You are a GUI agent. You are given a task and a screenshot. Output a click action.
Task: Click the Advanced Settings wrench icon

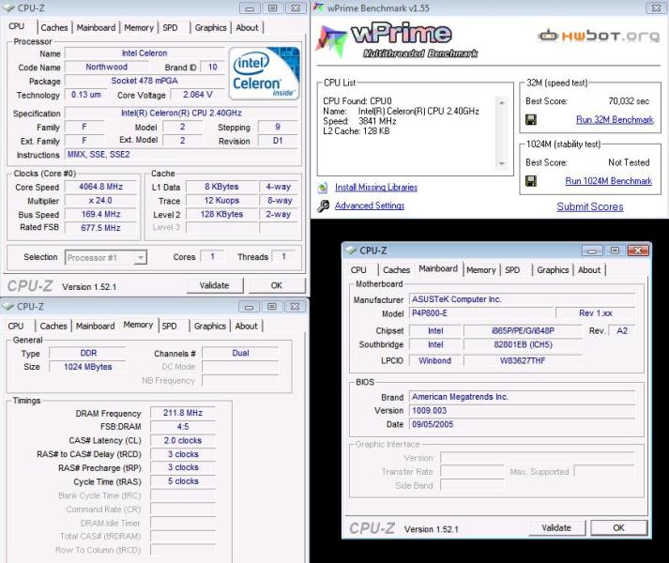tap(323, 205)
